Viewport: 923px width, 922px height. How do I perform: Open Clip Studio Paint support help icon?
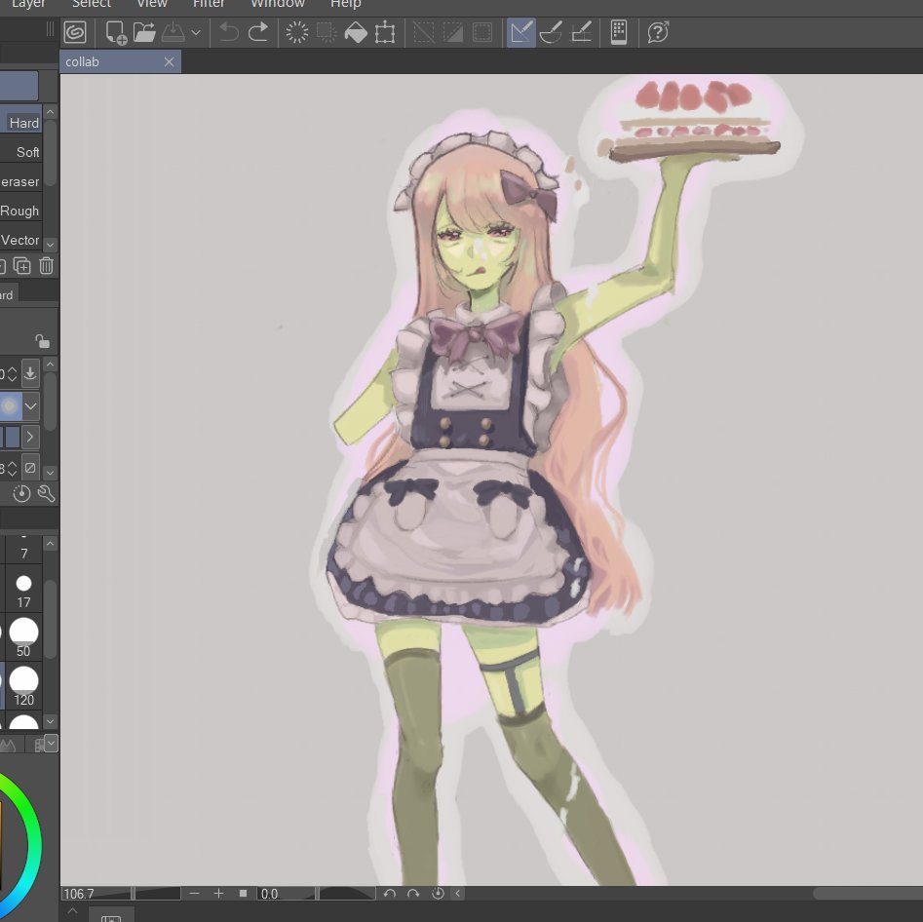coord(658,32)
